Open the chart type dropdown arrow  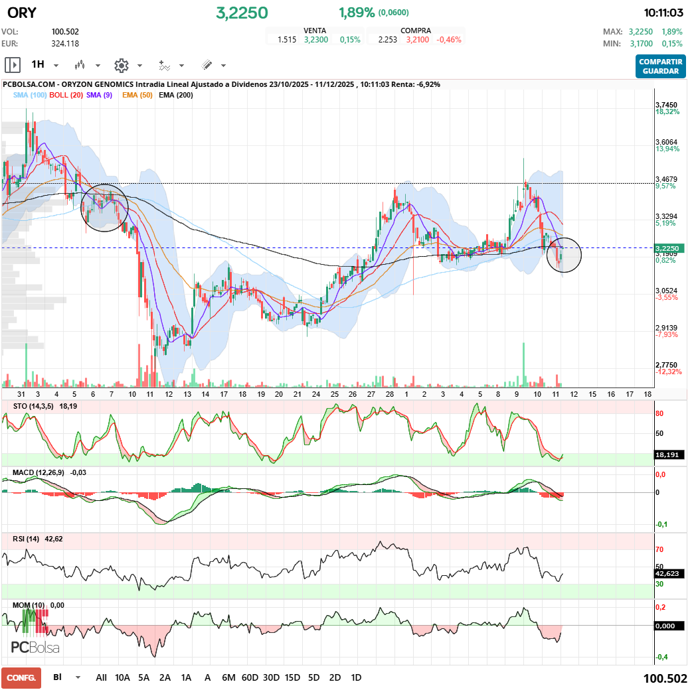point(98,66)
